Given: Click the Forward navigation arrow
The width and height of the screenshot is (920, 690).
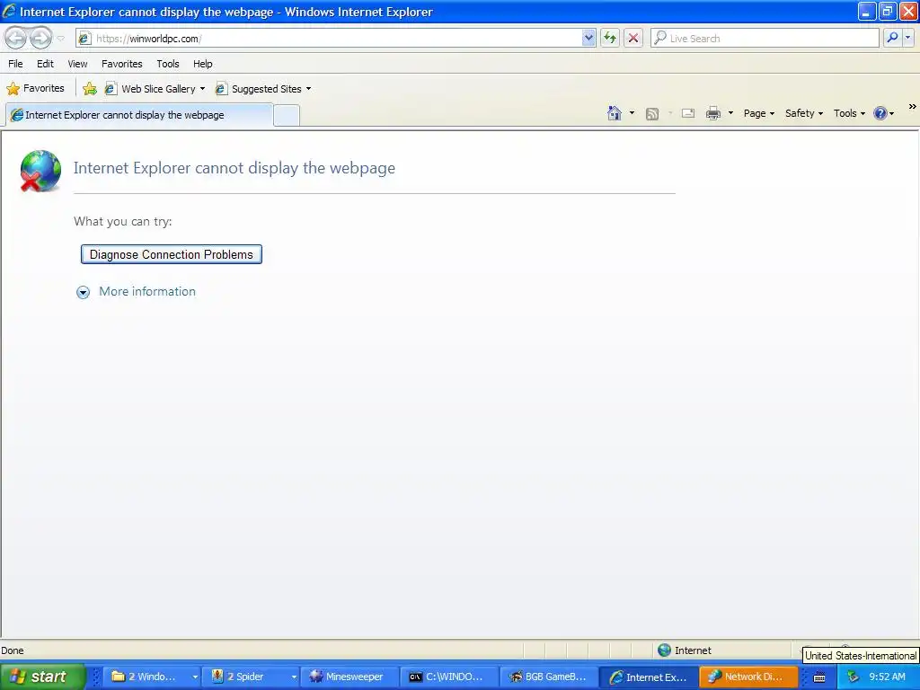Looking at the screenshot, I should 40,38.
